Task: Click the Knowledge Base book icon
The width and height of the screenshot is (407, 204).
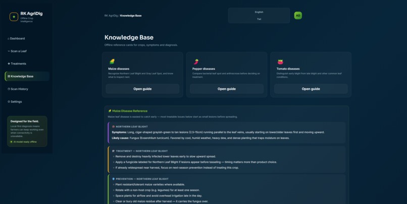Action: tap(9, 77)
